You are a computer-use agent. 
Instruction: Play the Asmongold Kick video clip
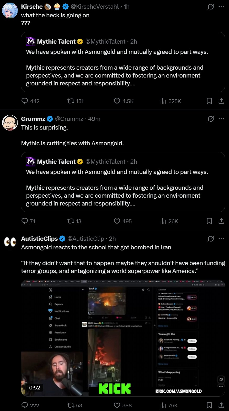tap(123, 338)
